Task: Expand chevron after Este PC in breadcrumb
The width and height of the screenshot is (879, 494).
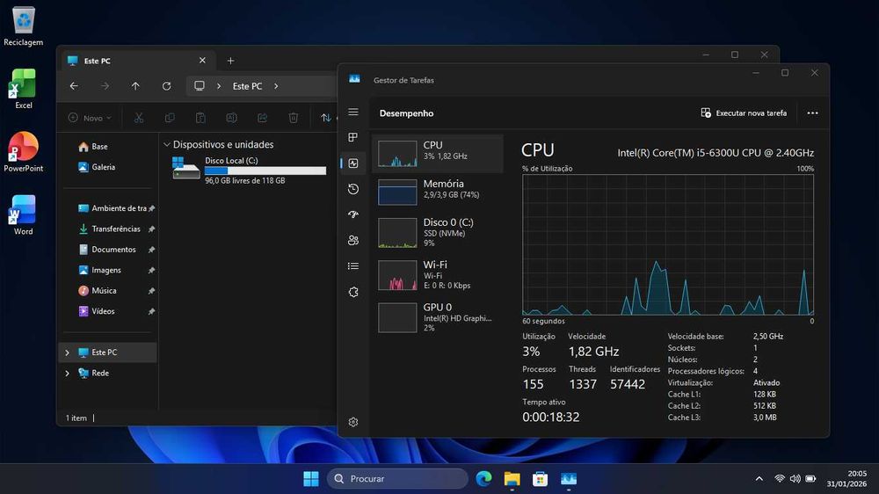Action: pyautogui.click(x=276, y=86)
